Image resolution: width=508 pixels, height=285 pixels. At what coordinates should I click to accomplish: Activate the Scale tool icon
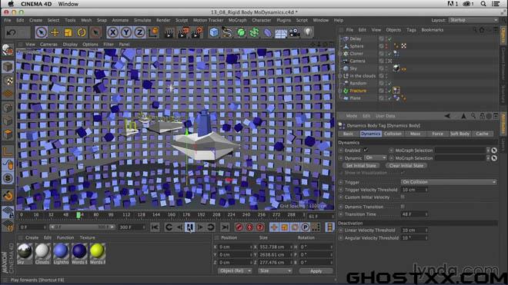click(x=68, y=32)
